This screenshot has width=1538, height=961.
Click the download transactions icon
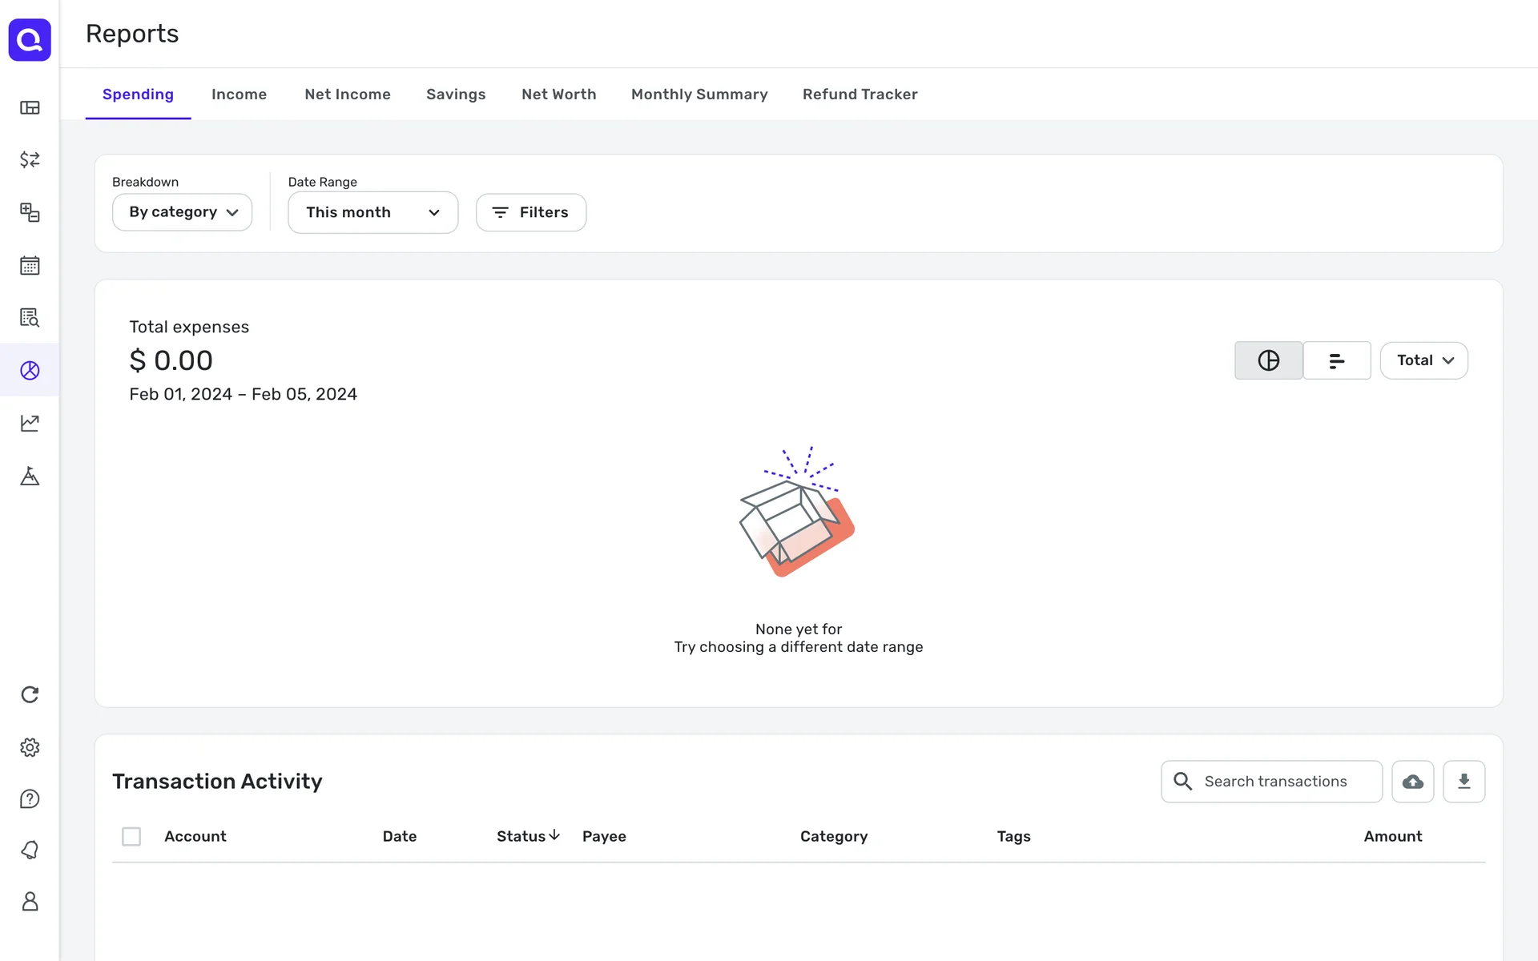[x=1464, y=782]
